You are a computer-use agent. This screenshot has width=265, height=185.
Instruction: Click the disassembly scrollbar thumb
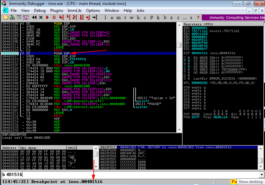point(179,45)
